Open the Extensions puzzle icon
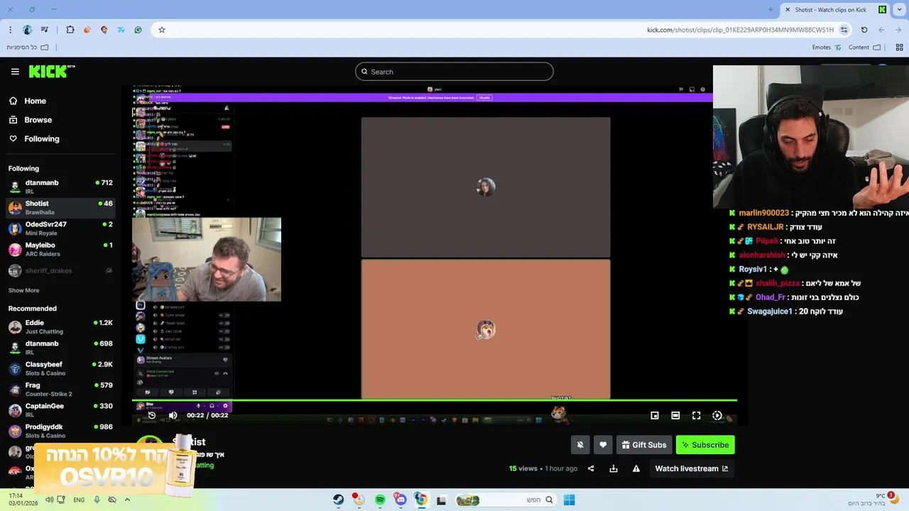 click(x=70, y=30)
